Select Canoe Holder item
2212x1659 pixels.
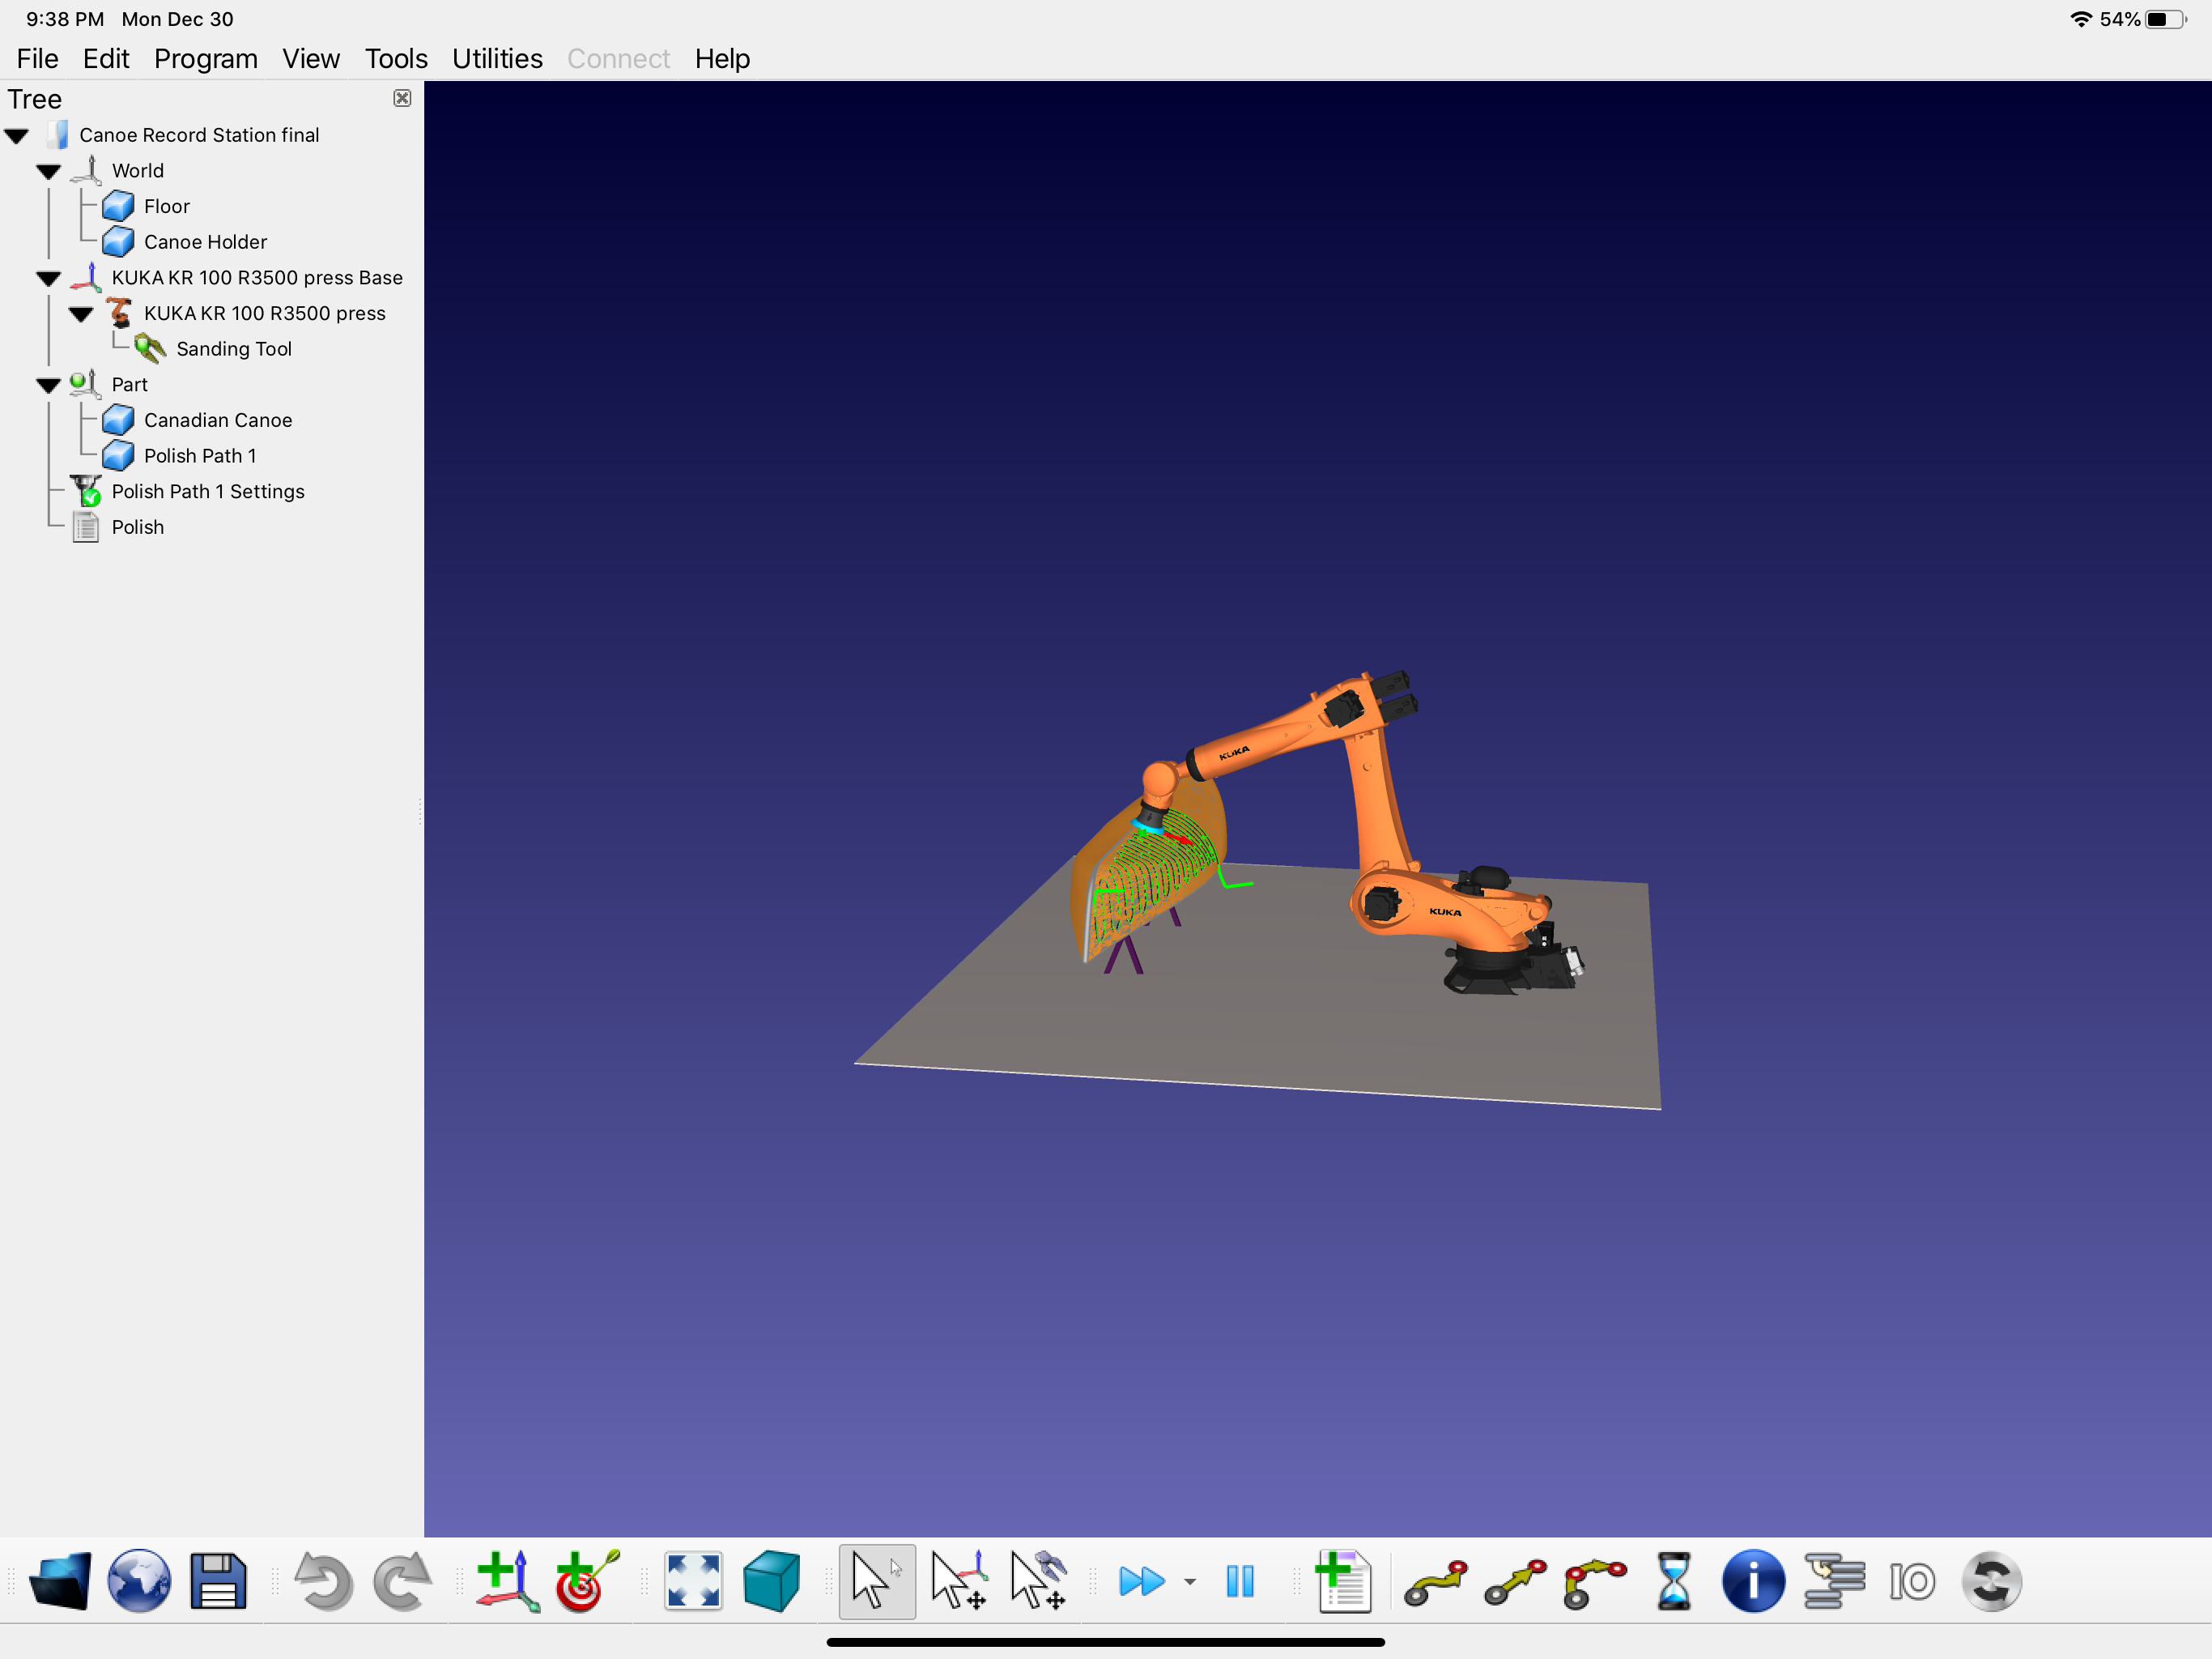(x=205, y=242)
